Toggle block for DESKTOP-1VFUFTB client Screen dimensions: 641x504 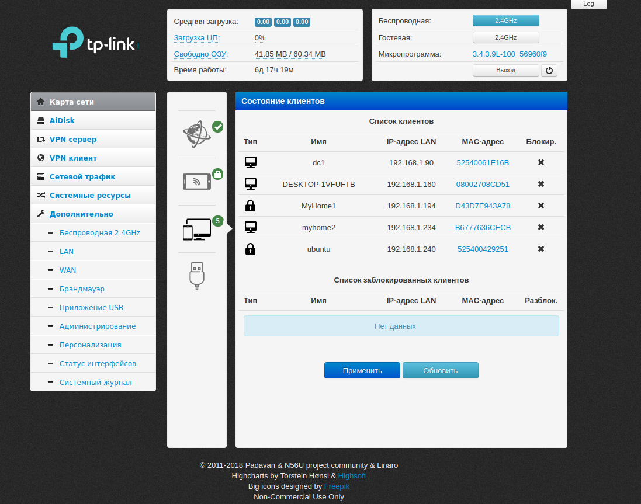pyautogui.click(x=541, y=184)
